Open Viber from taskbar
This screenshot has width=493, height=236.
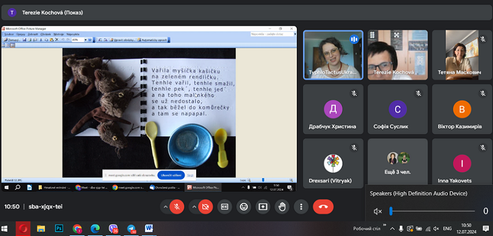113,228
